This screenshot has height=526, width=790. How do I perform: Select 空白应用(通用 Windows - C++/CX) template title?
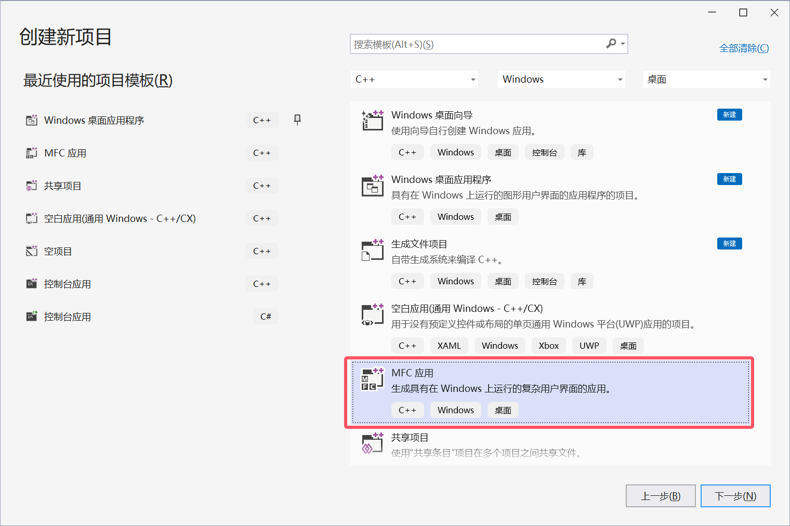(467, 308)
